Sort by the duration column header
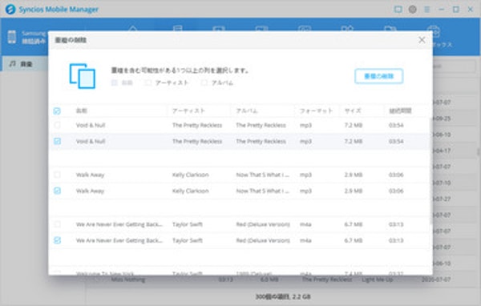This screenshot has height=306, width=481. [x=400, y=111]
